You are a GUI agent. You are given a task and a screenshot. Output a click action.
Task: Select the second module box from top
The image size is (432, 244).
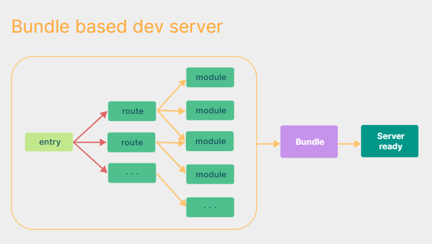(x=210, y=110)
